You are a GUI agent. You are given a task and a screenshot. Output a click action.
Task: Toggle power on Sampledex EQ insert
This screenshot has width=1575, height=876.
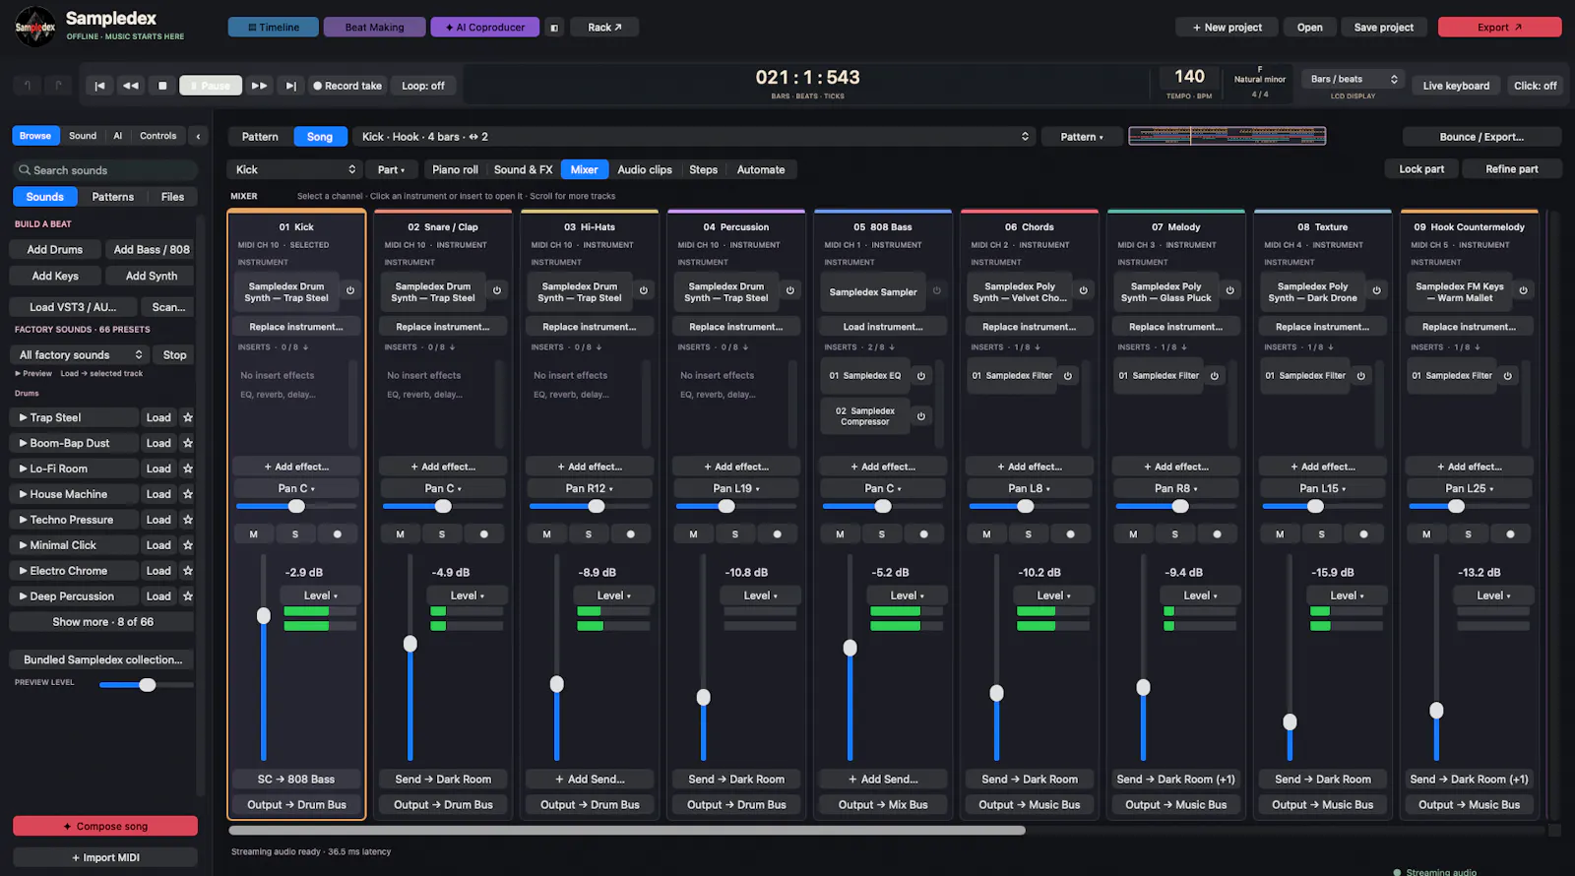(x=921, y=376)
